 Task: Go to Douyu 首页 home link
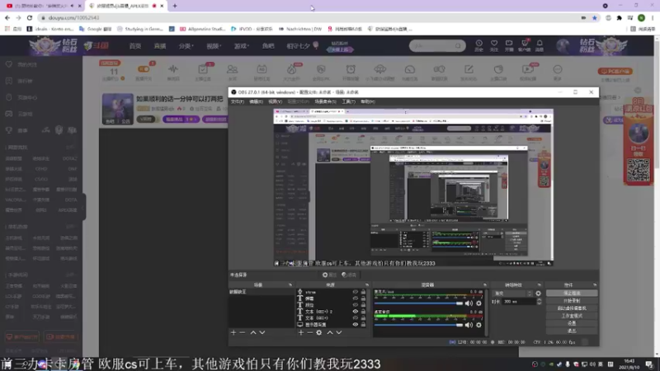coord(135,46)
